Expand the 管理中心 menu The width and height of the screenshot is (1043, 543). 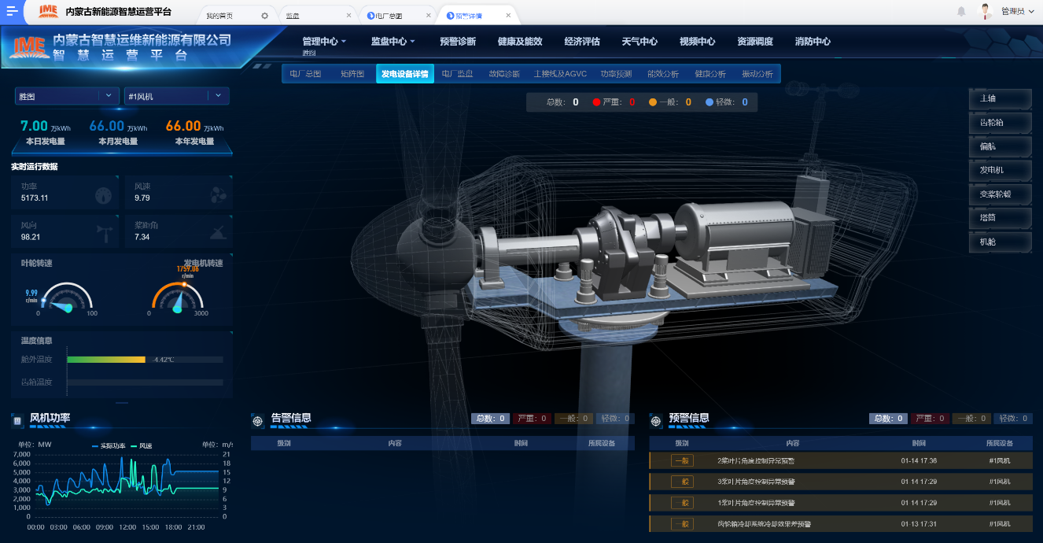(x=324, y=42)
